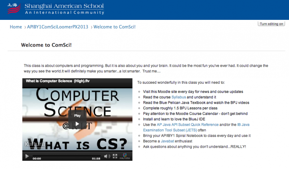The width and height of the screenshot is (289, 169).
Task: Click "Bring your AP/IBY1 Spiral Notebook" bullet
Action: pyautogui.click(x=197, y=136)
